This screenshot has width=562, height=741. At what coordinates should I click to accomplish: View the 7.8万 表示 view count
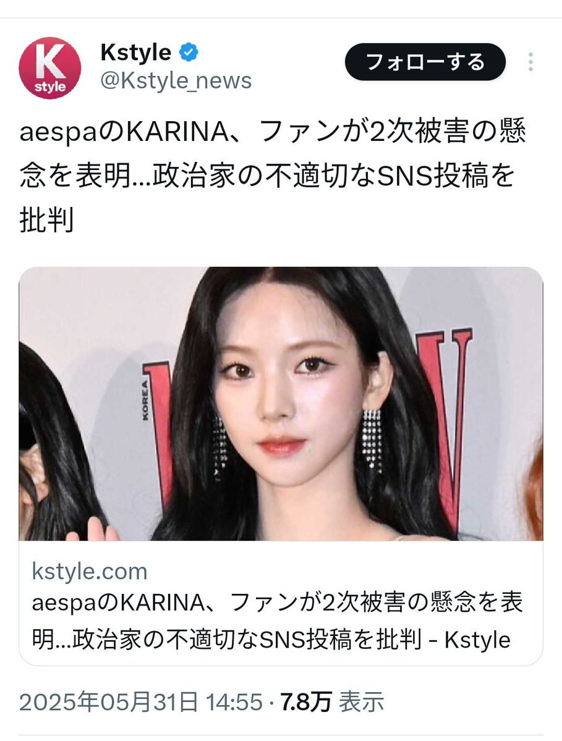point(332,702)
